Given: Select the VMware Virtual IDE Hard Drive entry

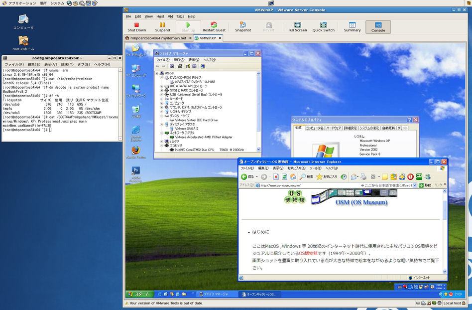Looking at the screenshot, I should pyautogui.click(x=196, y=120).
